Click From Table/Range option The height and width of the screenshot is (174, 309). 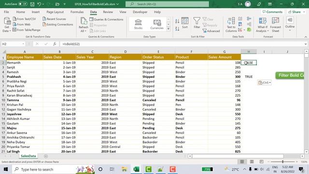pyautogui.click(x=27, y=30)
